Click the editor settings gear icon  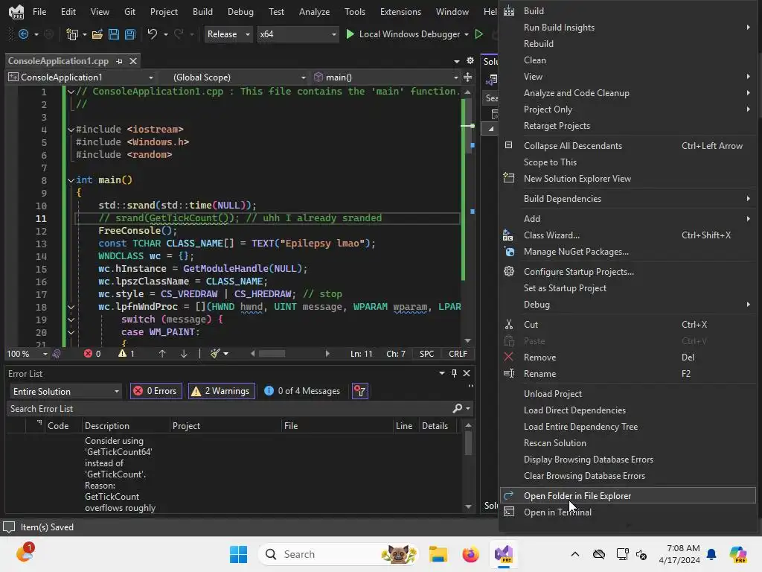click(x=470, y=61)
